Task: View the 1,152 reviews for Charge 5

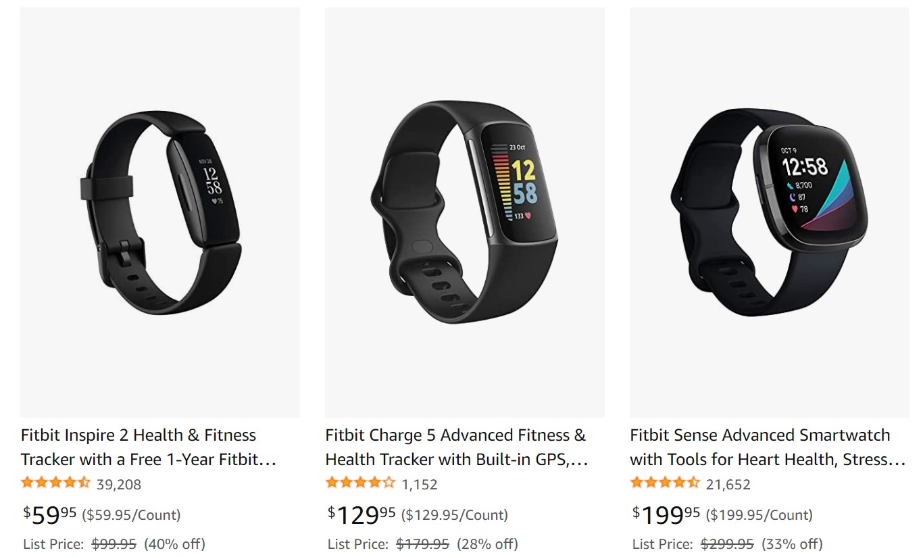Action: coord(420,485)
